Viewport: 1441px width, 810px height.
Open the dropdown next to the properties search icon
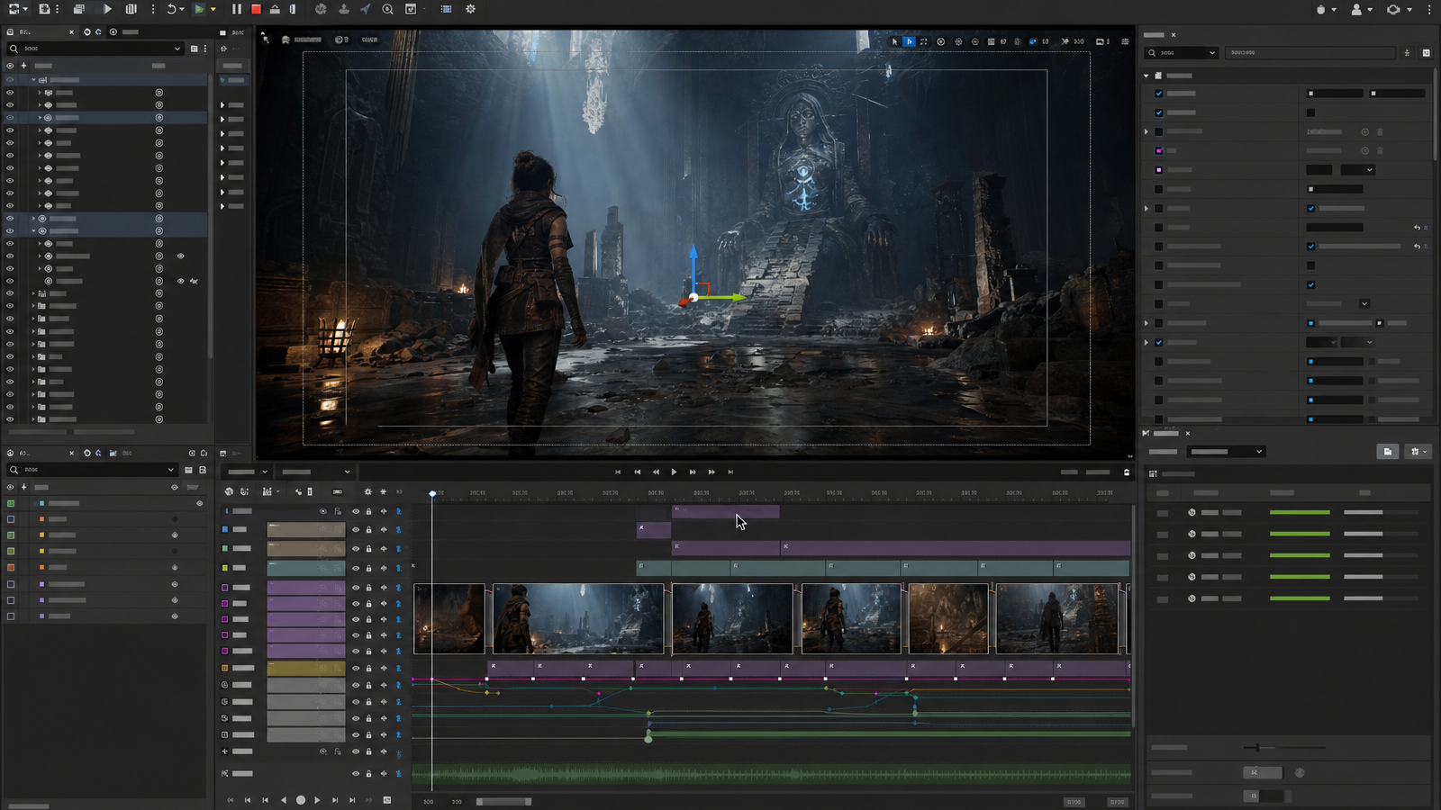(x=1212, y=53)
